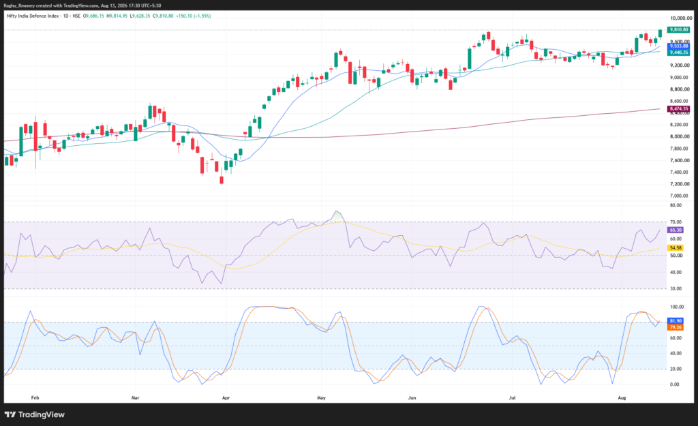Click the Stochastic pane '20.00' axis label
The height and width of the screenshot is (426, 698).
[x=676, y=369]
